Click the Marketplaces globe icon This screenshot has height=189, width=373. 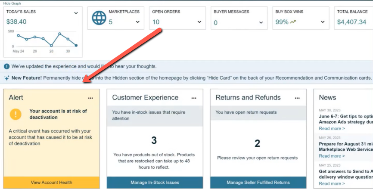point(99,18)
